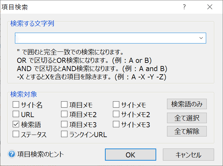Check the 項目メモ2 option
The image size is (223, 166).
[x=64, y=114]
